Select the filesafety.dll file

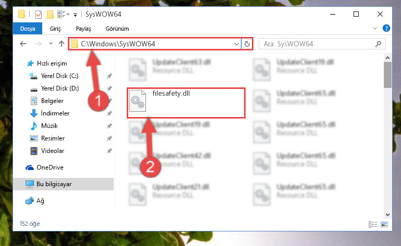tap(186, 103)
